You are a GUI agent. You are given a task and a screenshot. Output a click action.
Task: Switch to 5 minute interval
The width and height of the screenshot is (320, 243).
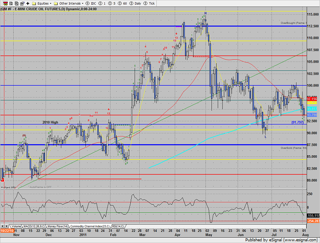point(112,3)
